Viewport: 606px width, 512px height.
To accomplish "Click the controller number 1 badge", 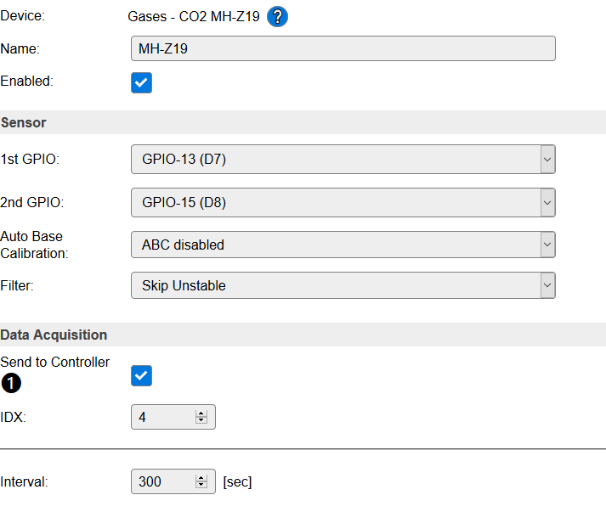I will pos(11,384).
